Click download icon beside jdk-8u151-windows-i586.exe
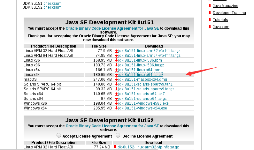 (x=116, y=103)
